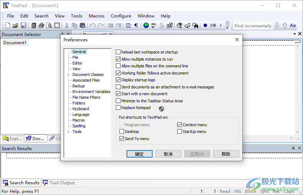Click the Copy icon in toolbar
The height and width of the screenshot is (195, 303).
pos(75,25)
